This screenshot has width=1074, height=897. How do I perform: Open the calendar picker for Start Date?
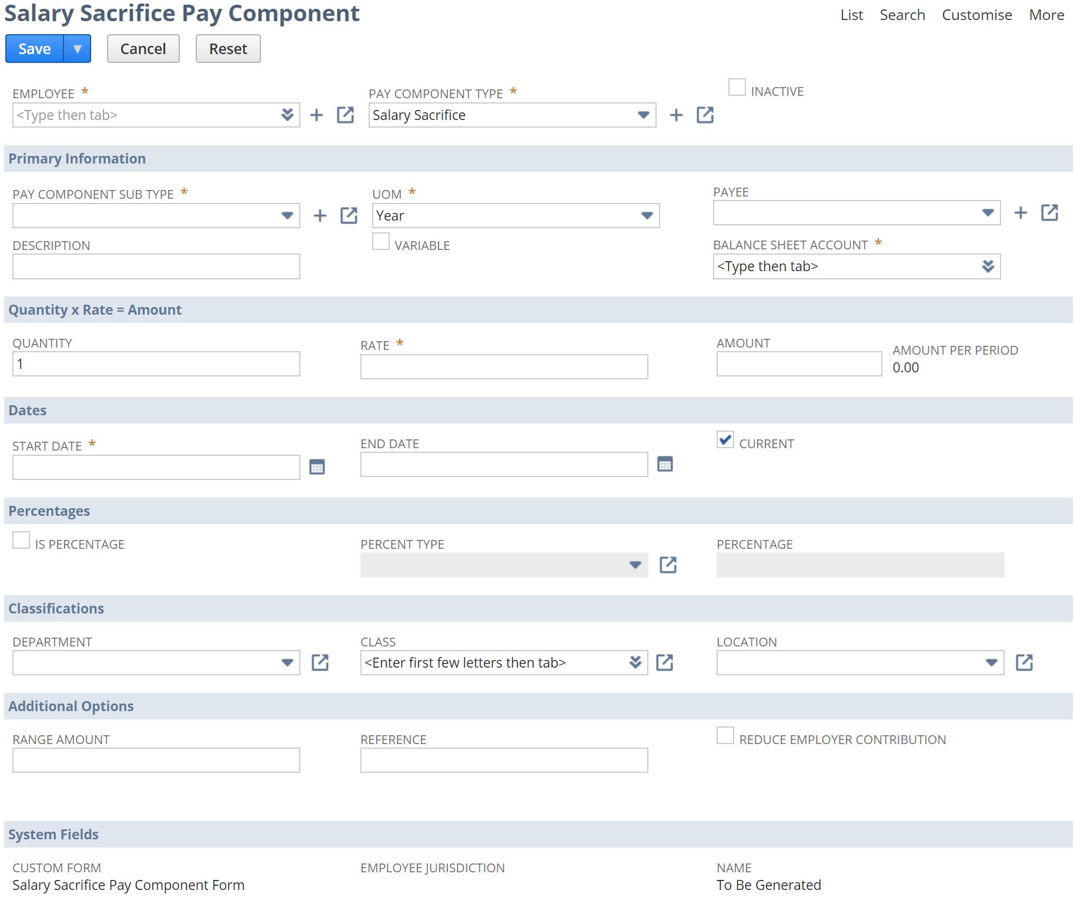pyautogui.click(x=318, y=466)
